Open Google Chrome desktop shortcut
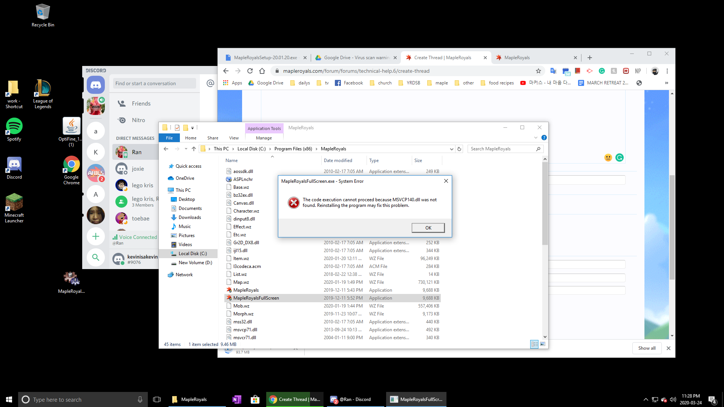The height and width of the screenshot is (407, 724). (x=71, y=170)
